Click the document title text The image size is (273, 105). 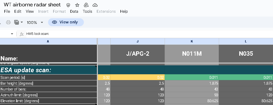(32, 5)
